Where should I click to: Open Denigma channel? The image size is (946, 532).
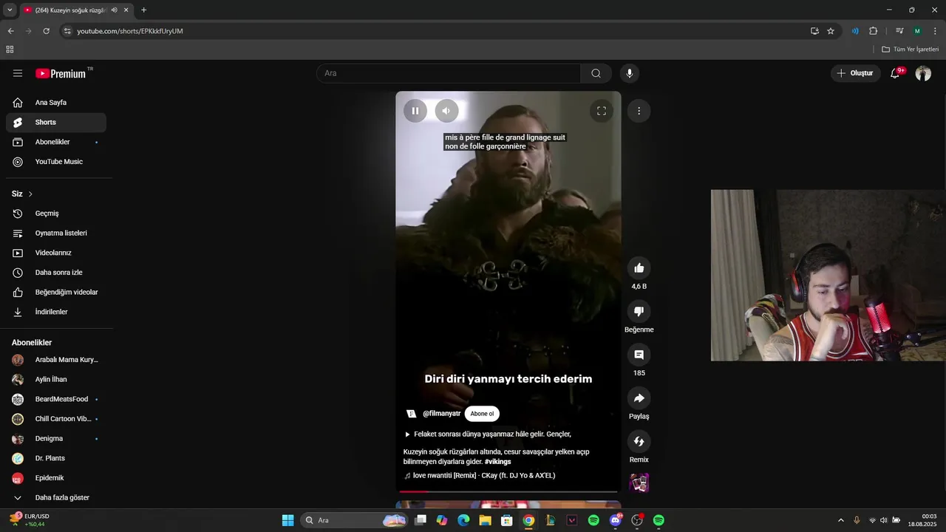click(56, 438)
